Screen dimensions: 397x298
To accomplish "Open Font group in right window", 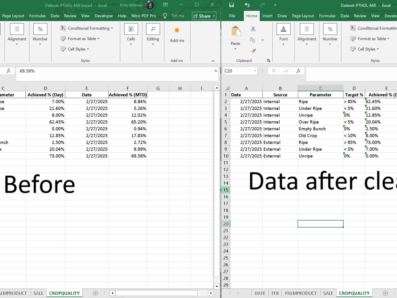I will 283,35.
